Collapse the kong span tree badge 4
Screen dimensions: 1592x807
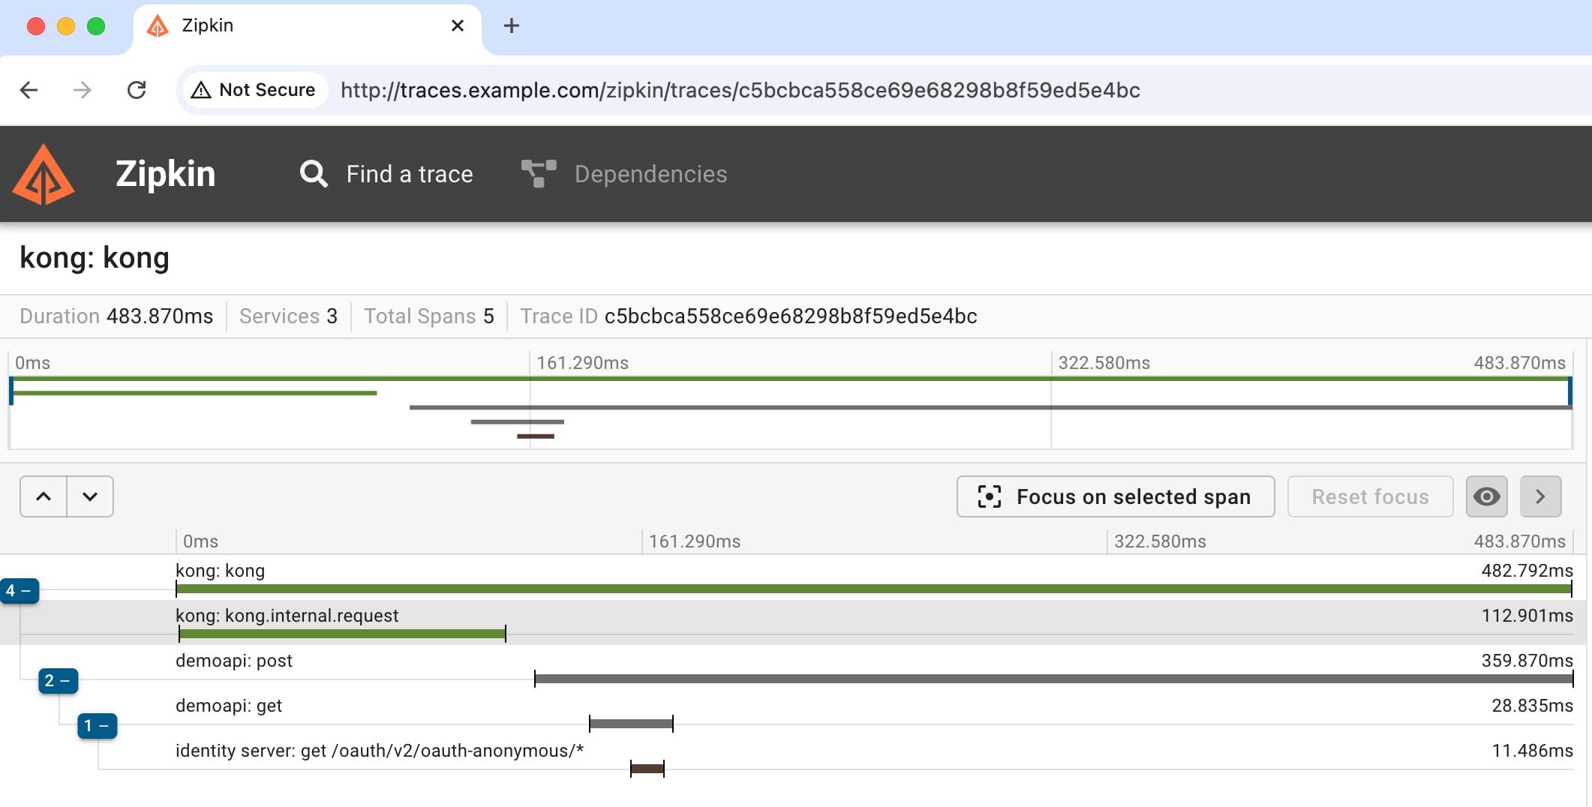tap(20, 591)
